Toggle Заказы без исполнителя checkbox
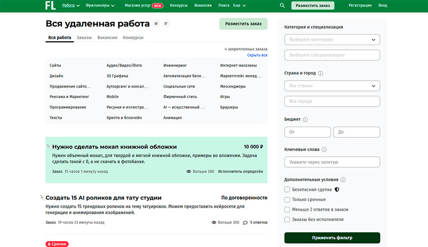The width and height of the screenshot is (428, 247). [287, 220]
